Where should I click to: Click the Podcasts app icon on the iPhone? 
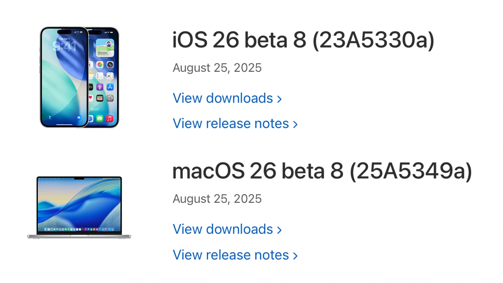tap(100, 87)
